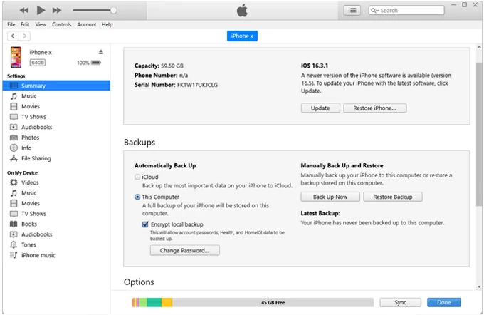484x315 pixels.
Task: Select the iPhone x device tab
Action: [x=241, y=36]
